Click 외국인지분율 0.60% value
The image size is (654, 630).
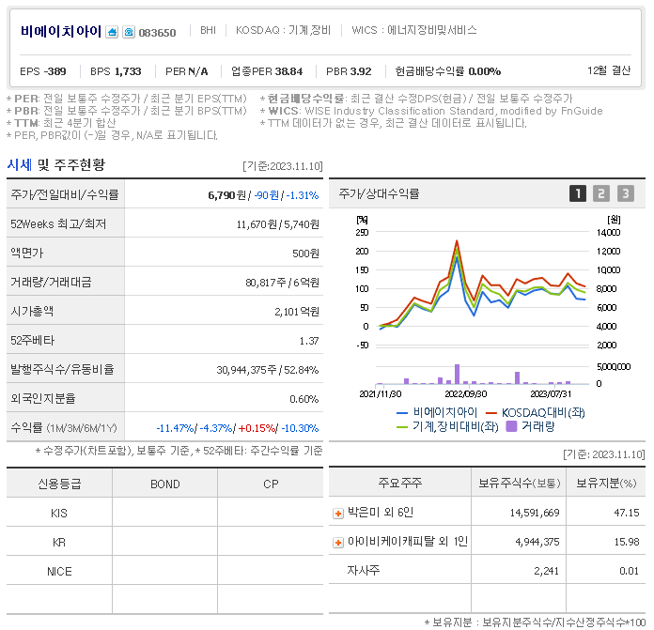(304, 399)
